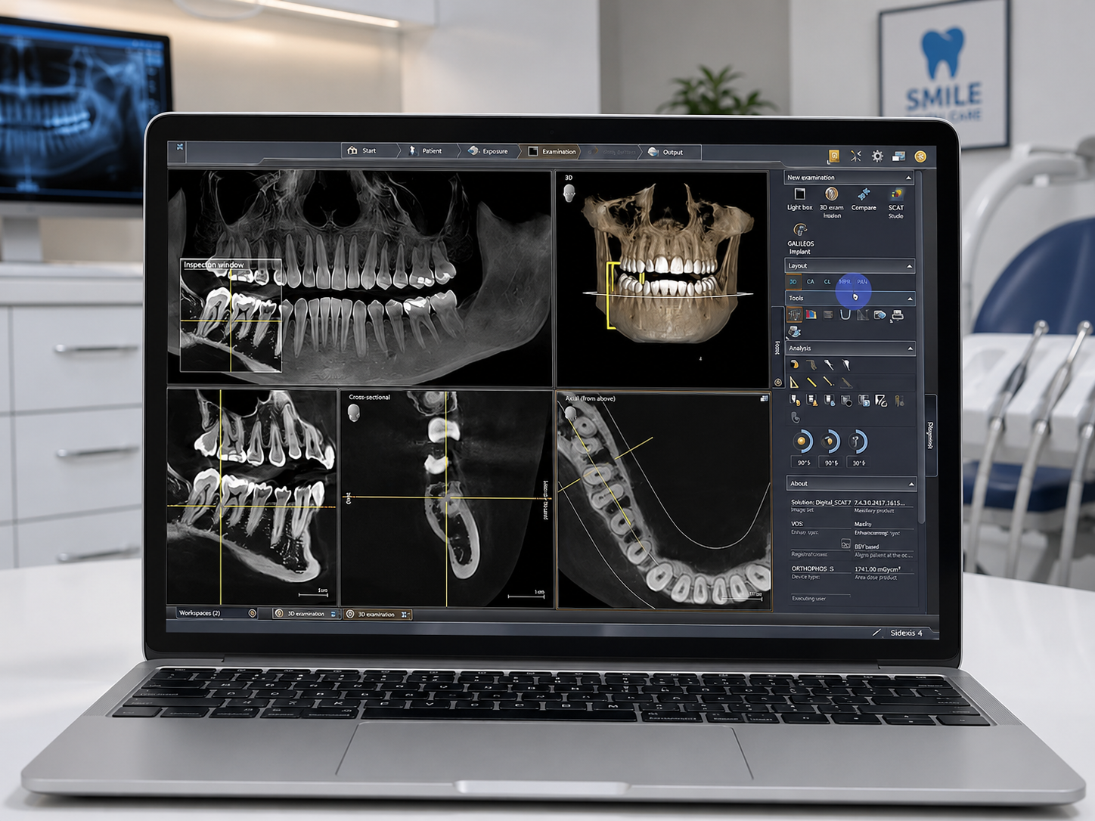Image resolution: width=1095 pixels, height=821 pixels.
Task: Click the Cross-sectional view label
Action: point(369,397)
